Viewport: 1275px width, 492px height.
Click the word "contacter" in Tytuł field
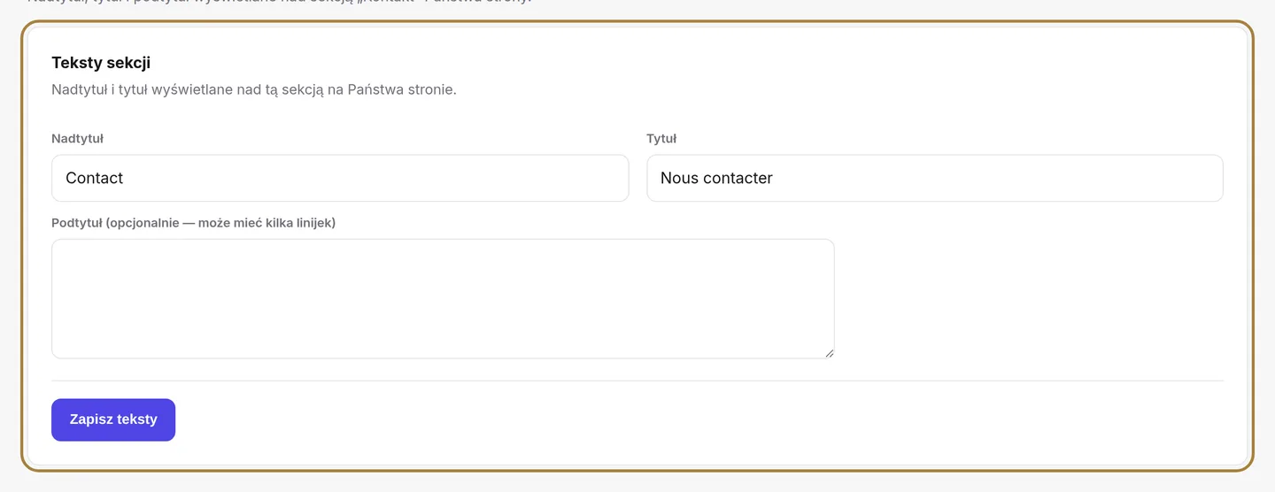pyautogui.click(x=738, y=178)
